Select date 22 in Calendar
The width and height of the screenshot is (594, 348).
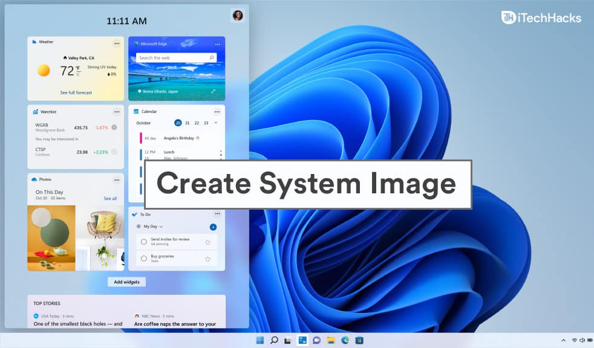pyautogui.click(x=197, y=123)
